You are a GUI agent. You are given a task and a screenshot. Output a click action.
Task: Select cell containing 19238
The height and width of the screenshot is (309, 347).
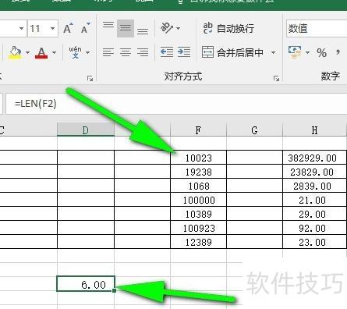pos(198,172)
